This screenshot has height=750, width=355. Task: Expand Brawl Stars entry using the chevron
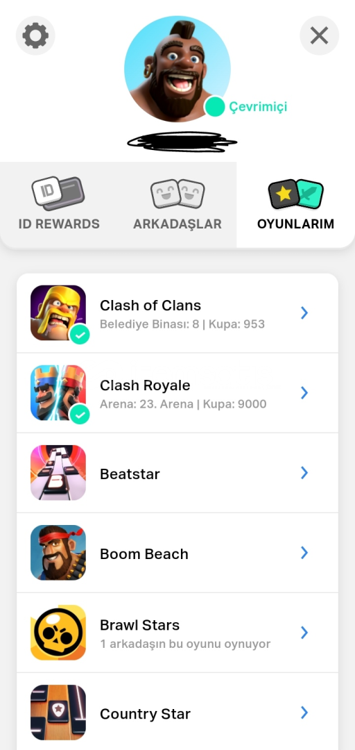304,633
